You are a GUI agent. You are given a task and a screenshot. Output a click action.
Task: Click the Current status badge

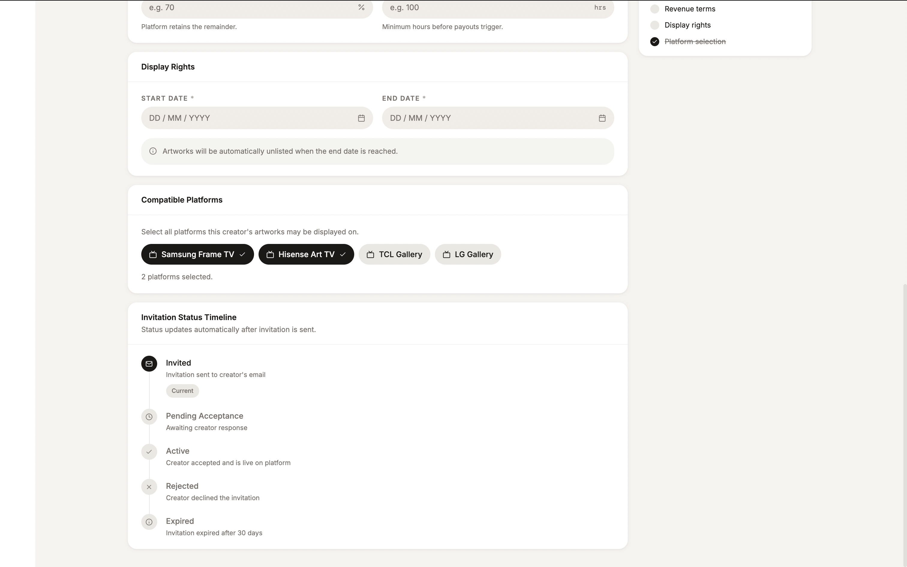[x=182, y=391]
